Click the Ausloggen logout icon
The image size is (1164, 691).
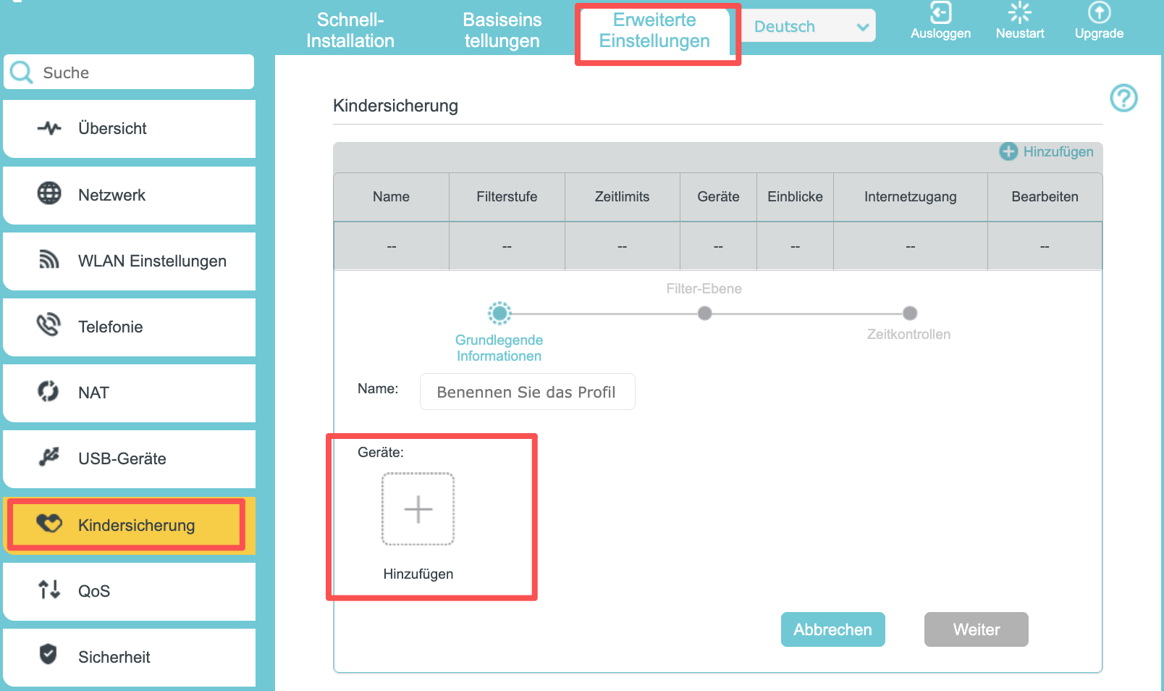(x=940, y=12)
